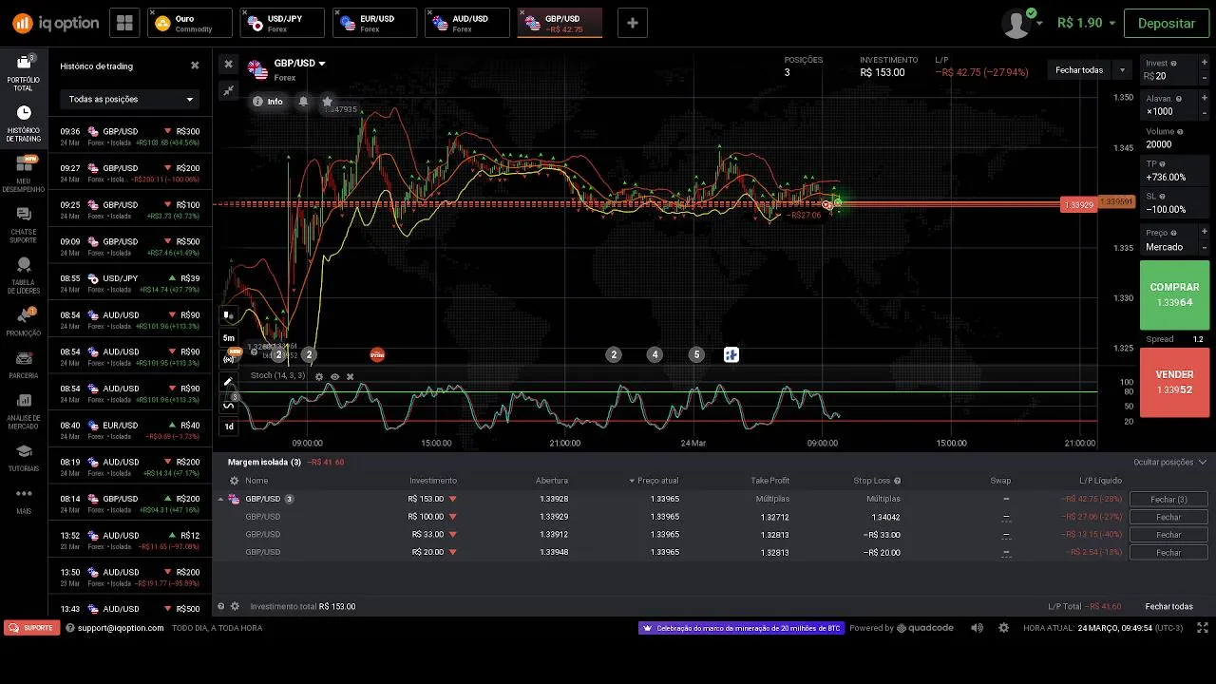Open the Tutoriais sidebar item
Image resolution: width=1216 pixels, height=684 pixels.
(x=24, y=458)
